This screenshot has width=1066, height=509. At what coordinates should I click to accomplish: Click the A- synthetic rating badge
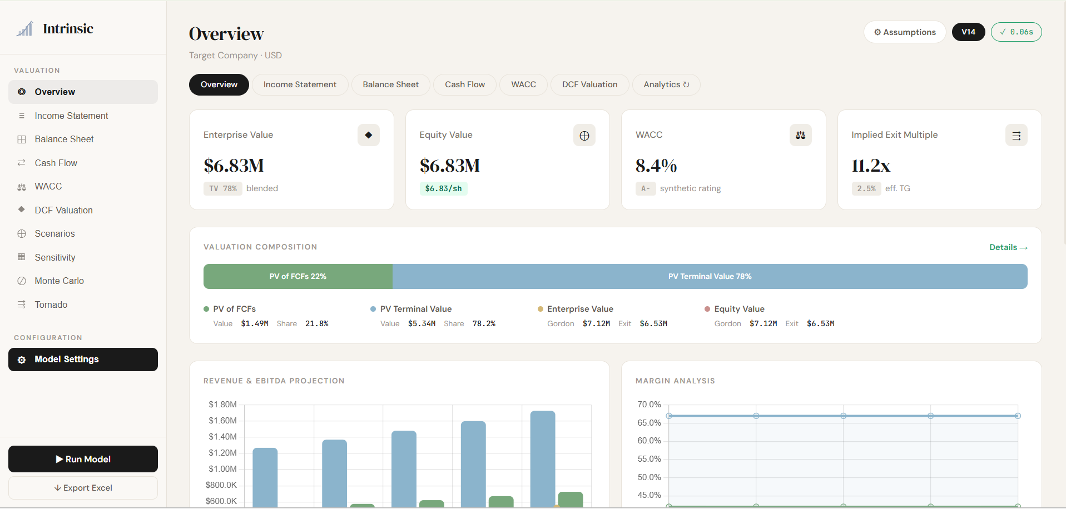click(646, 189)
